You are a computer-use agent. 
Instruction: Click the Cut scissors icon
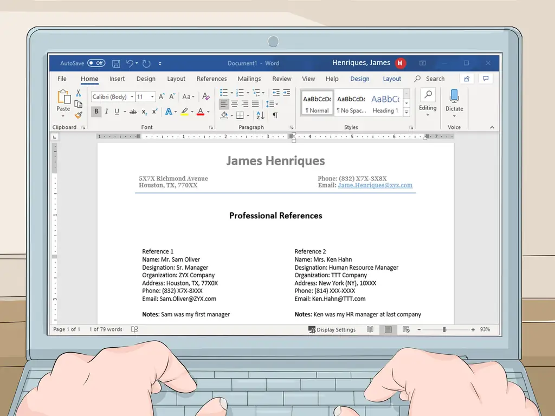[x=79, y=93]
